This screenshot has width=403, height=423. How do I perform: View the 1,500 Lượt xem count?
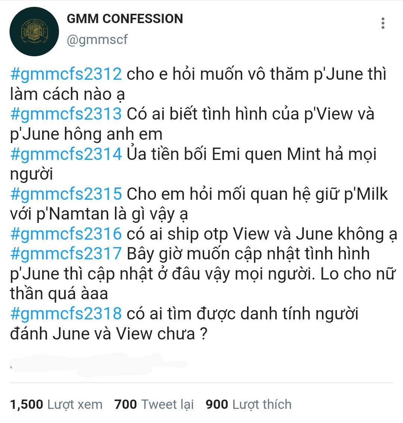56,404
